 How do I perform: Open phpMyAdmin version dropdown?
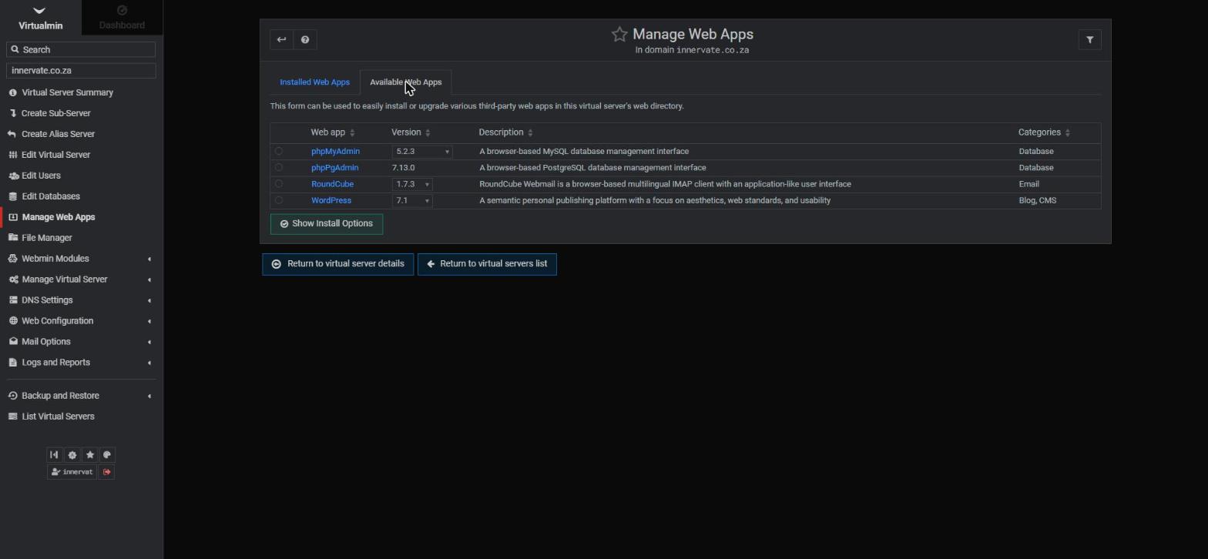pos(422,152)
